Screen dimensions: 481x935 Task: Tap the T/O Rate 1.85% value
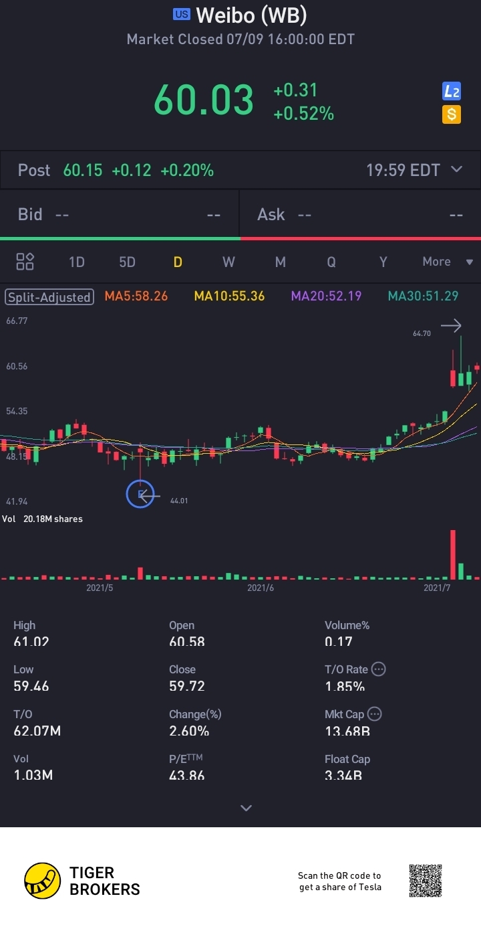pos(345,686)
